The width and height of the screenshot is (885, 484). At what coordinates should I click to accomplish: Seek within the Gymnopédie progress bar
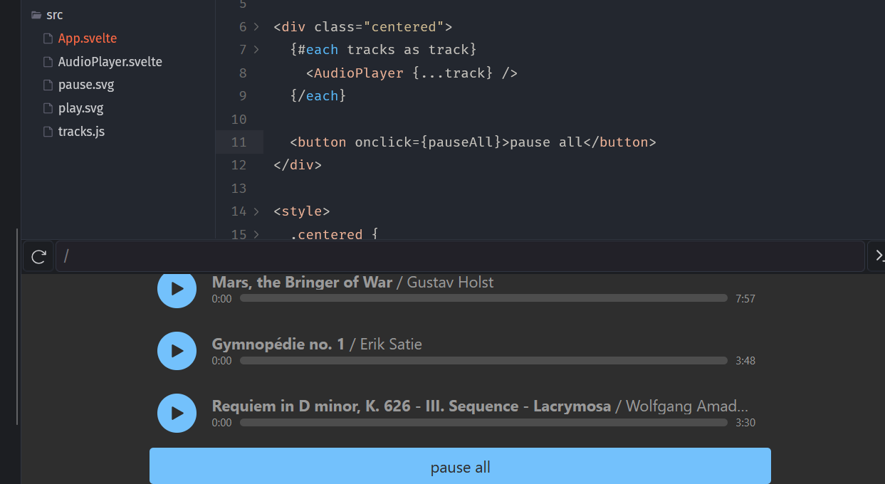point(483,361)
